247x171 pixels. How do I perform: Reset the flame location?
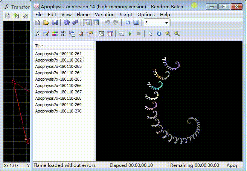point(128,22)
